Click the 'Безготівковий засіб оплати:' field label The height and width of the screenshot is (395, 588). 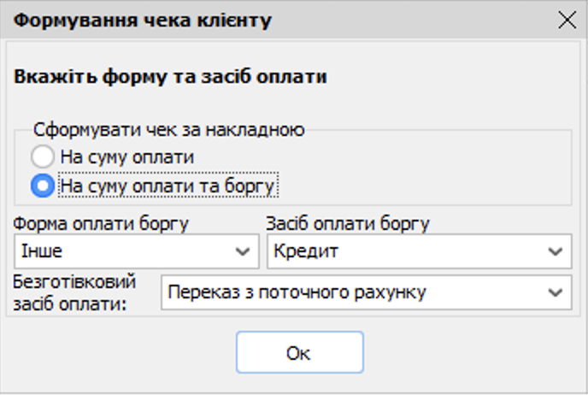pyautogui.click(x=75, y=292)
